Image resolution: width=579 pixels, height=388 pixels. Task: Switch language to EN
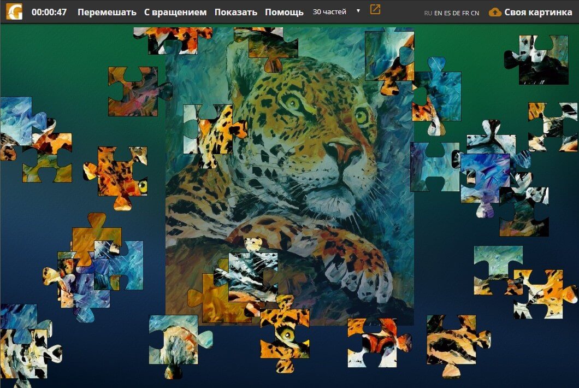(x=438, y=13)
